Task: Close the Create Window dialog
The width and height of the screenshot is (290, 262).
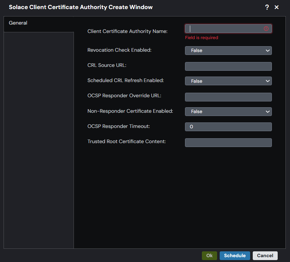Action: coord(276,7)
